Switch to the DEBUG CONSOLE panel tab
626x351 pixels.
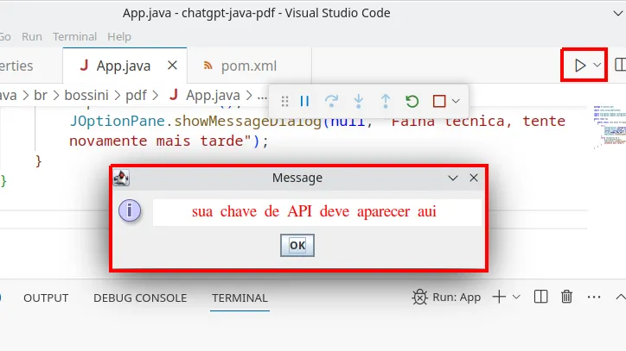tap(140, 298)
